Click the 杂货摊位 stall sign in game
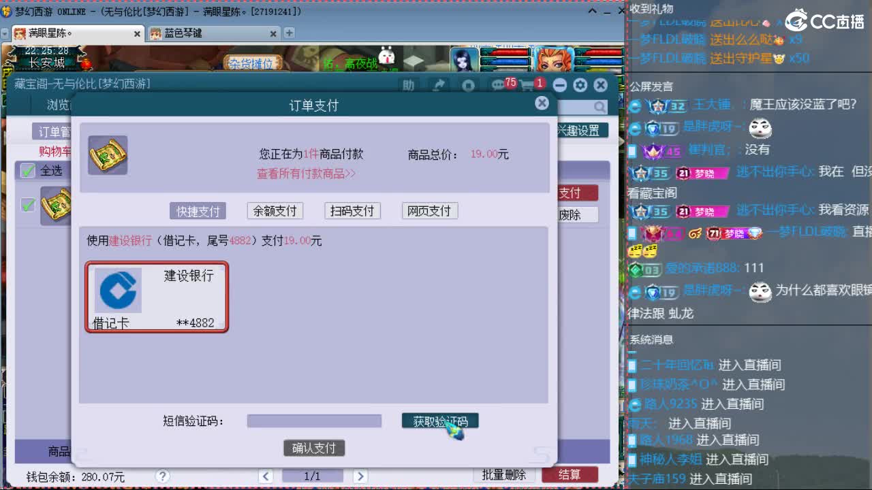872x490 pixels. coord(253,63)
